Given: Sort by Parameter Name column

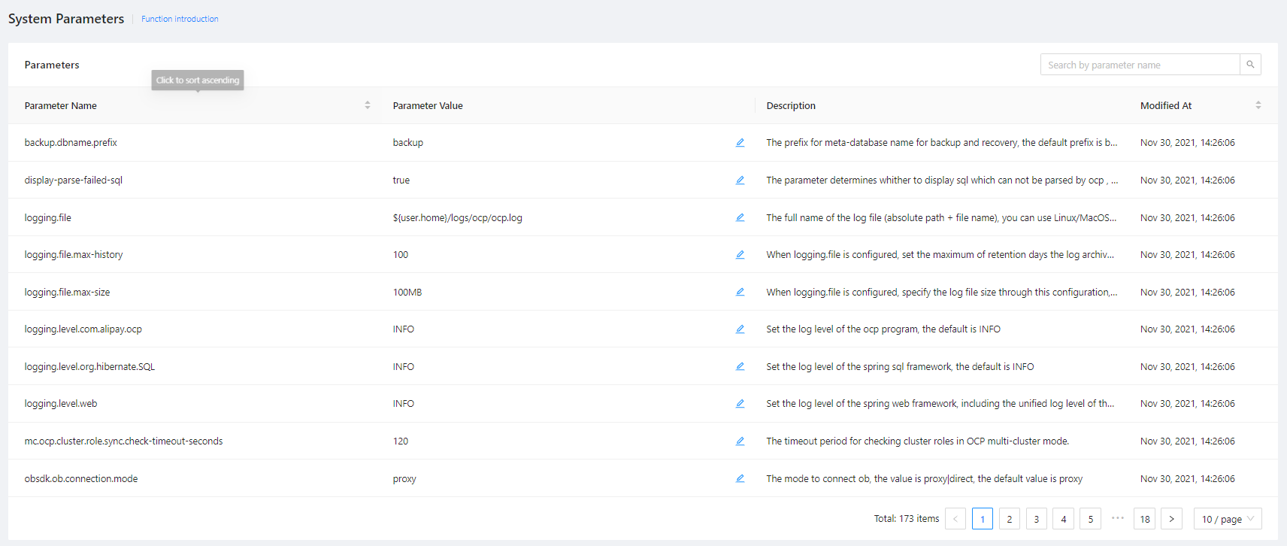Looking at the screenshot, I should coord(367,105).
